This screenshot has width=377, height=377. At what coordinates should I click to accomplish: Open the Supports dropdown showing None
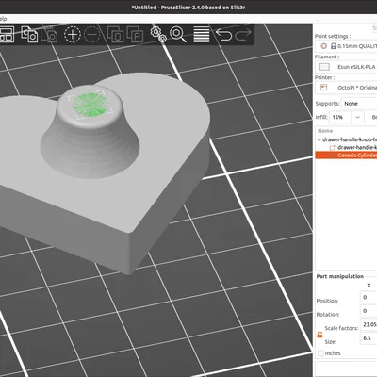click(x=359, y=104)
